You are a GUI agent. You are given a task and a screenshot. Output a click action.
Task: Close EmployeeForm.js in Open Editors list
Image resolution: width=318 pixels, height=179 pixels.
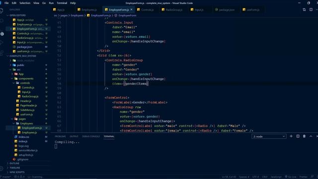(x=10, y=29)
